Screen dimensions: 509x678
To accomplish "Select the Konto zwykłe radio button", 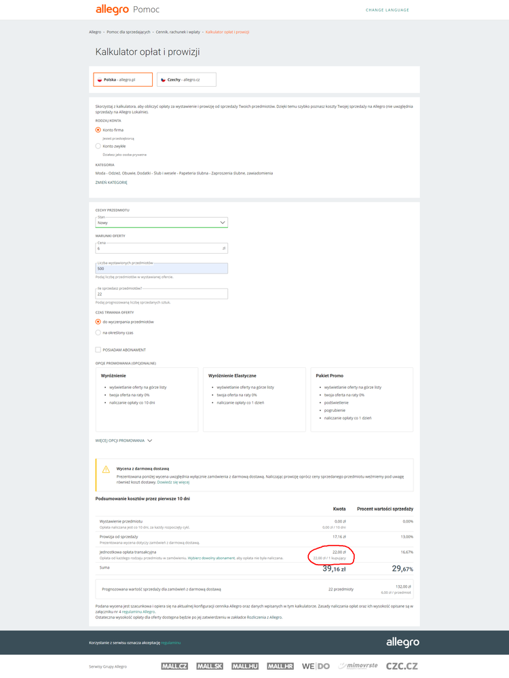I will tap(98, 146).
